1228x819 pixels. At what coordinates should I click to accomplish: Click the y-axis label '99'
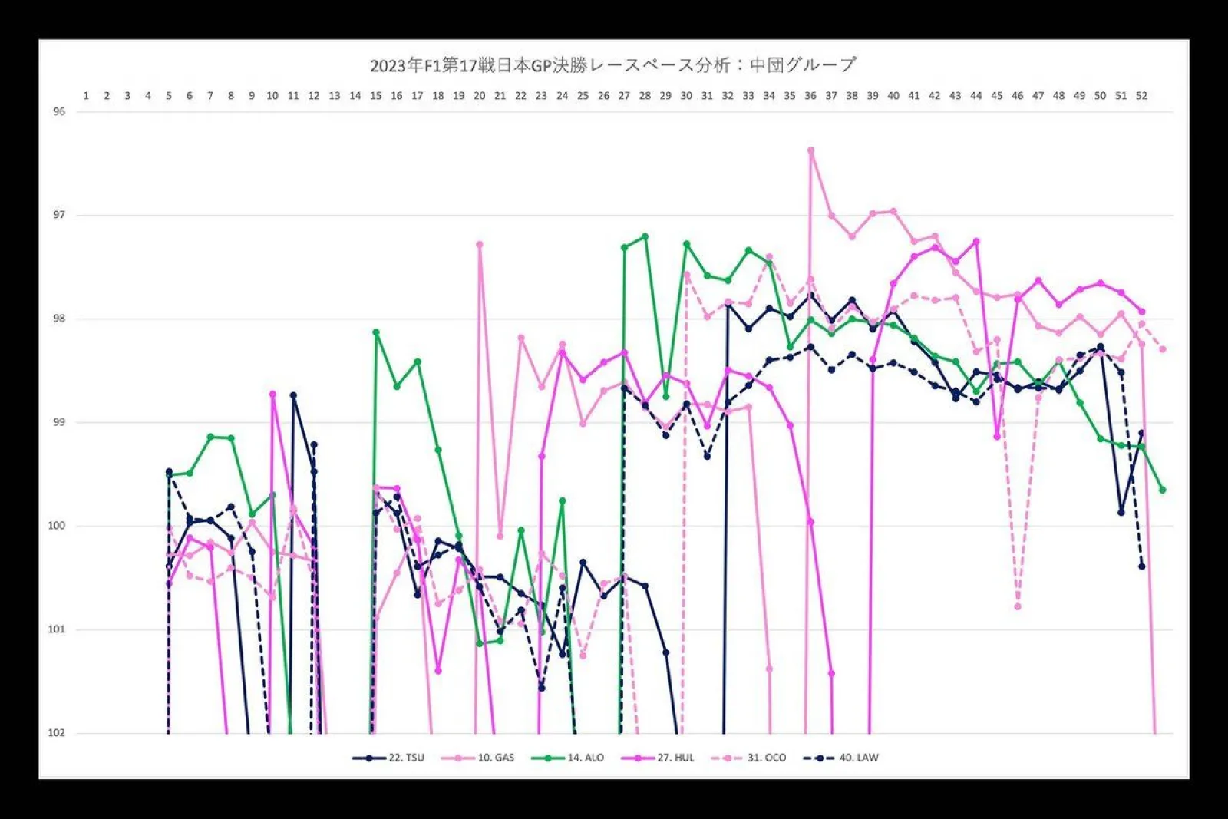pyautogui.click(x=59, y=422)
